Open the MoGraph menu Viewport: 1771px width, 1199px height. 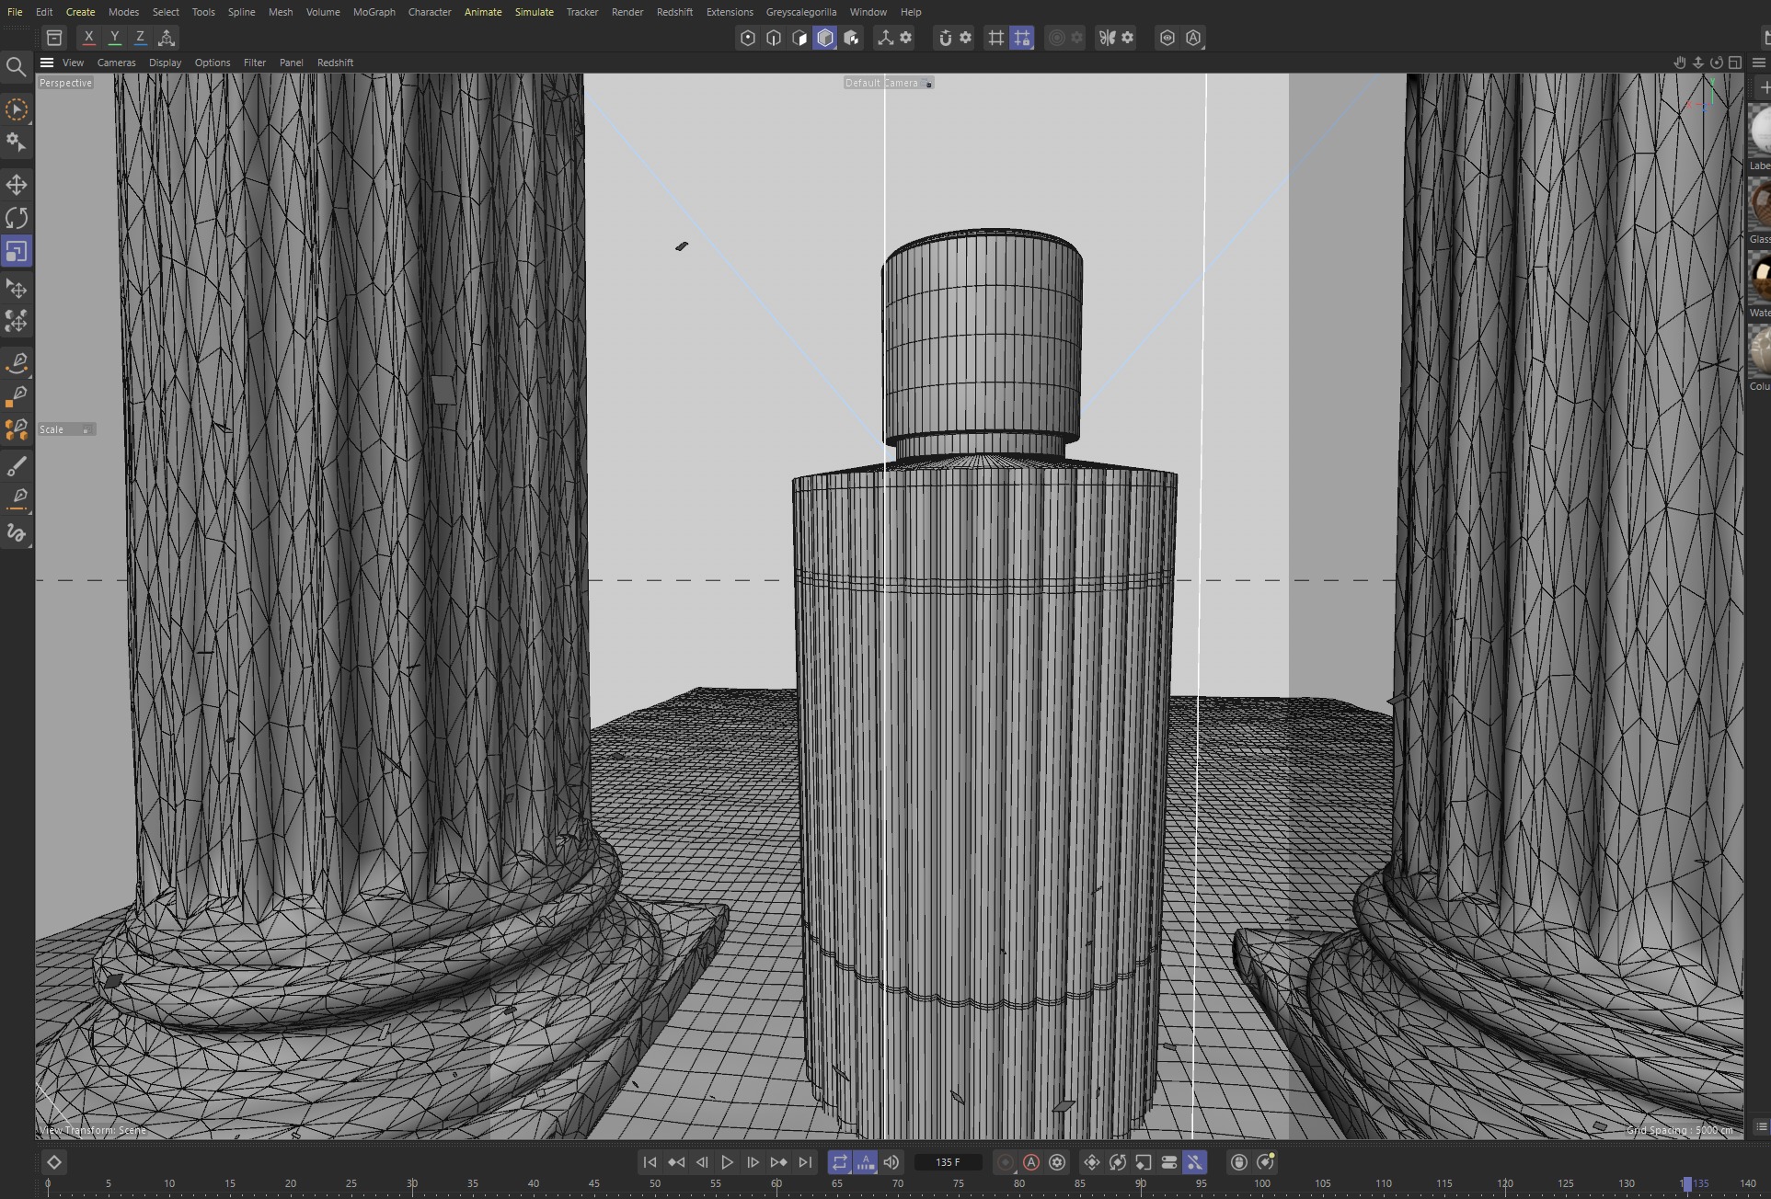tap(374, 12)
